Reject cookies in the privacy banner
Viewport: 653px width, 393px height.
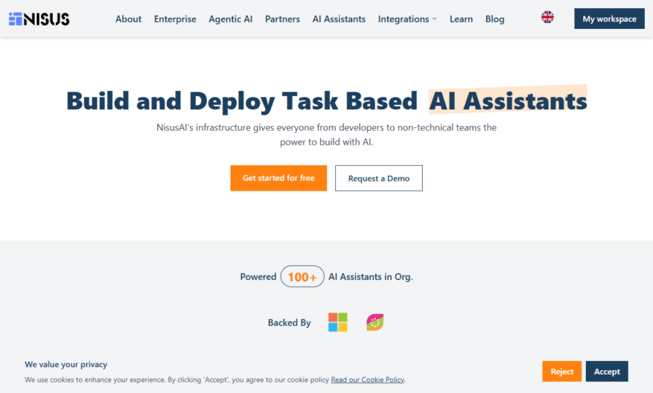pos(562,371)
